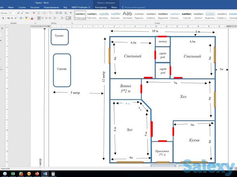Align text left in paragraph group
The width and height of the screenshot is (237, 177).
point(40,18)
